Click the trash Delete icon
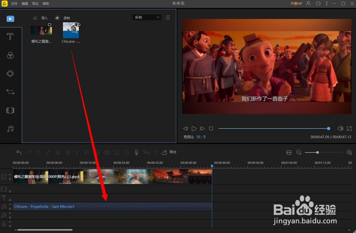Screen dimensions: 356x233 pyautogui.click(x=68, y=153)
